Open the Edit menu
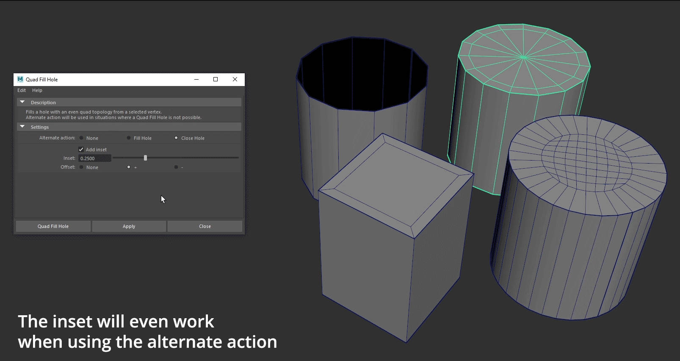 22,90
